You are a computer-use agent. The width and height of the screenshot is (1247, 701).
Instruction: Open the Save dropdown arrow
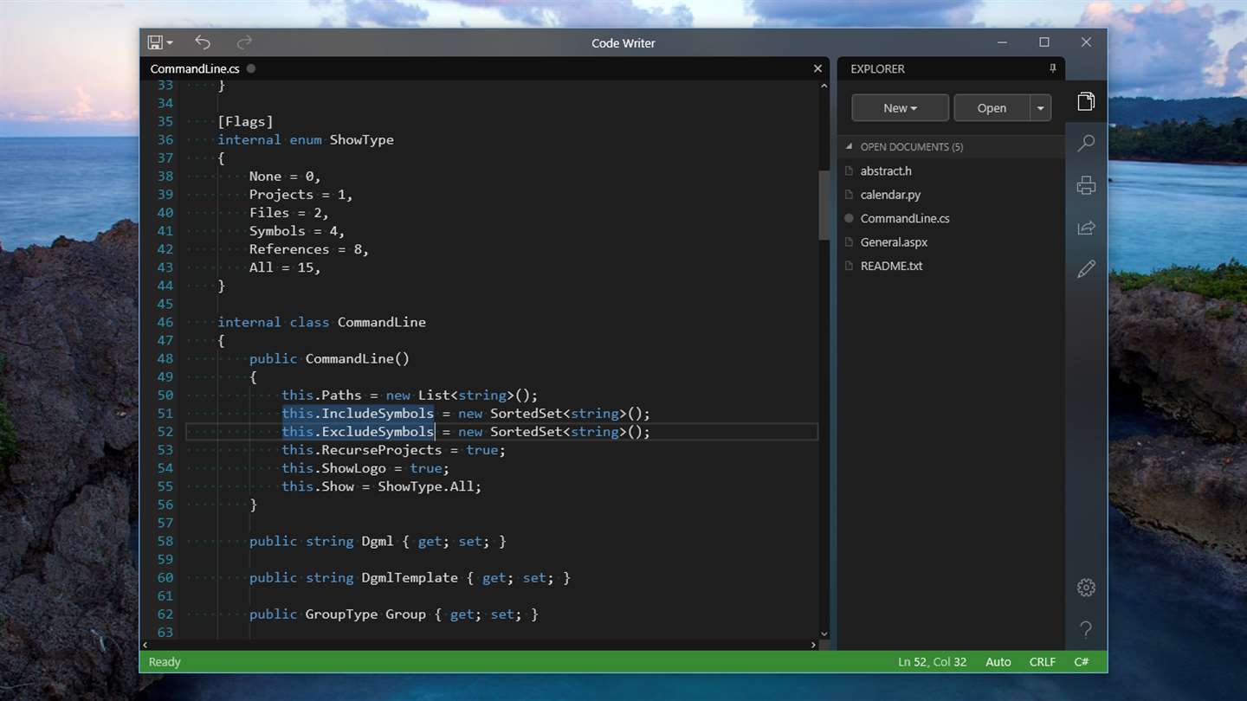170,43
